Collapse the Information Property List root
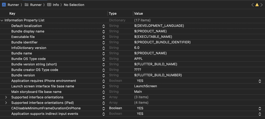Image resolution: width=265 pixels, height=119 pixels. (x=2, y=20)
